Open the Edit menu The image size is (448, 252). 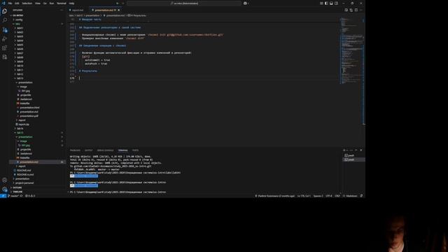(x=17, y=3)
